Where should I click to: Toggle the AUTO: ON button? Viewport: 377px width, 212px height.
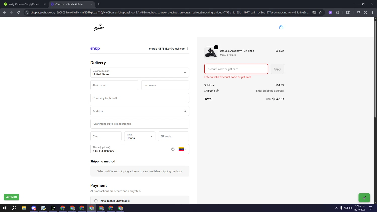(11, 197)
